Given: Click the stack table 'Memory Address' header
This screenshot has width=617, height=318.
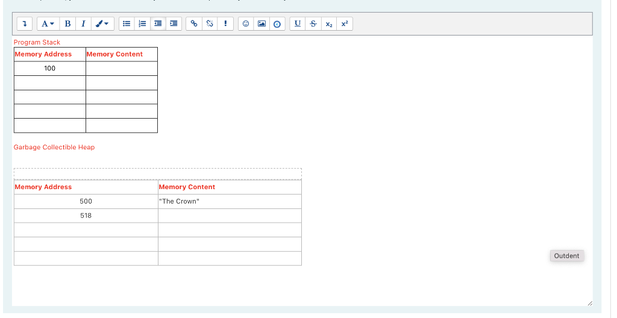Looking at the screenshot, I should [x=50, y=54].
